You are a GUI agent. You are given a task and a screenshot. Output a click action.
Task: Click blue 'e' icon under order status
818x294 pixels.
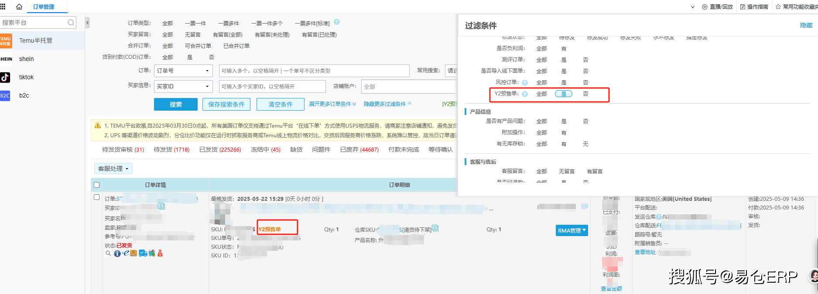(x=126, y=253)
